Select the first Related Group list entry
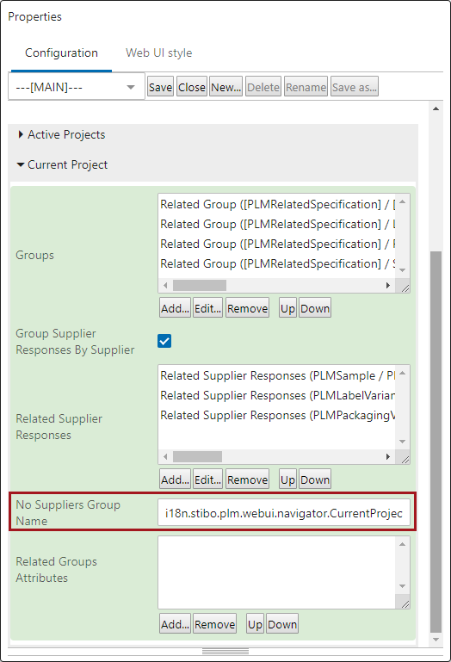Screen dimensions: 451x662 pos(277,204)
